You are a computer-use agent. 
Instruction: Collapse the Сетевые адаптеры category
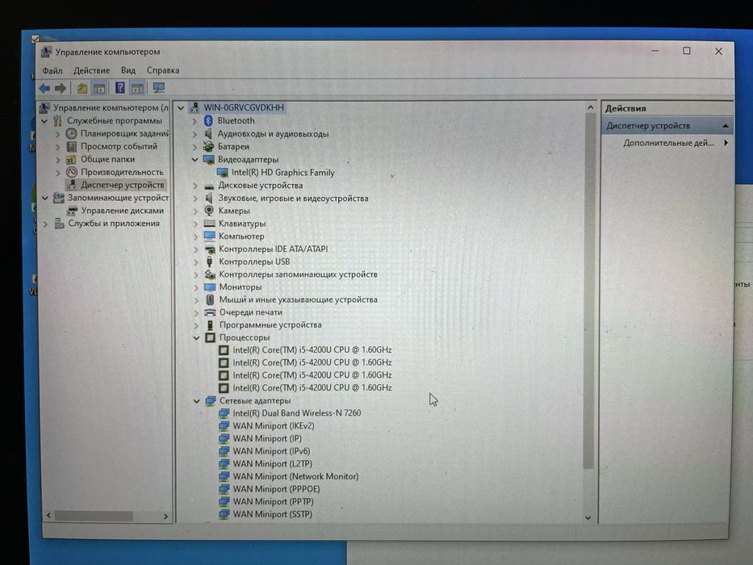pos(196,400)
